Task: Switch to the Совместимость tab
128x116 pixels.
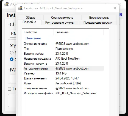Action: tap(62, 18)
